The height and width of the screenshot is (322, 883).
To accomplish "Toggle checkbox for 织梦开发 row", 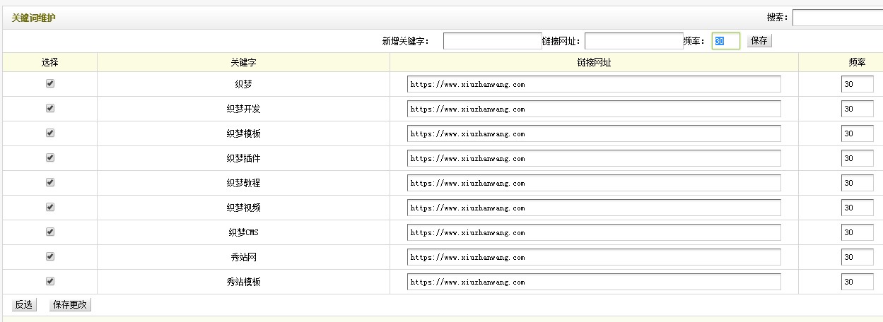I will [50, 108].
